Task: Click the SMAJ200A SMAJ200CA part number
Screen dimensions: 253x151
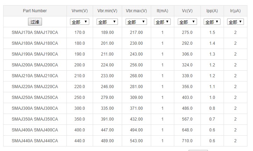Action: pos(35,65)
